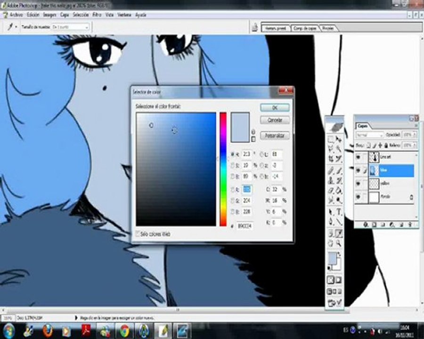Open the Tamaño de muestra dropdown
Viewport: 424px width, 339px height.
[70, 27]
